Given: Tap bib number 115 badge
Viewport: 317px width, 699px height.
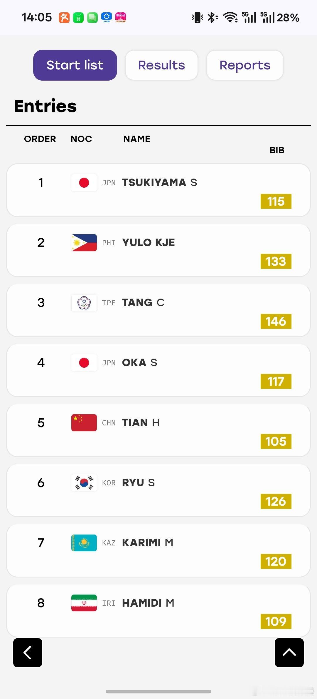Looking at the screenshot, I should click(276, 202).
